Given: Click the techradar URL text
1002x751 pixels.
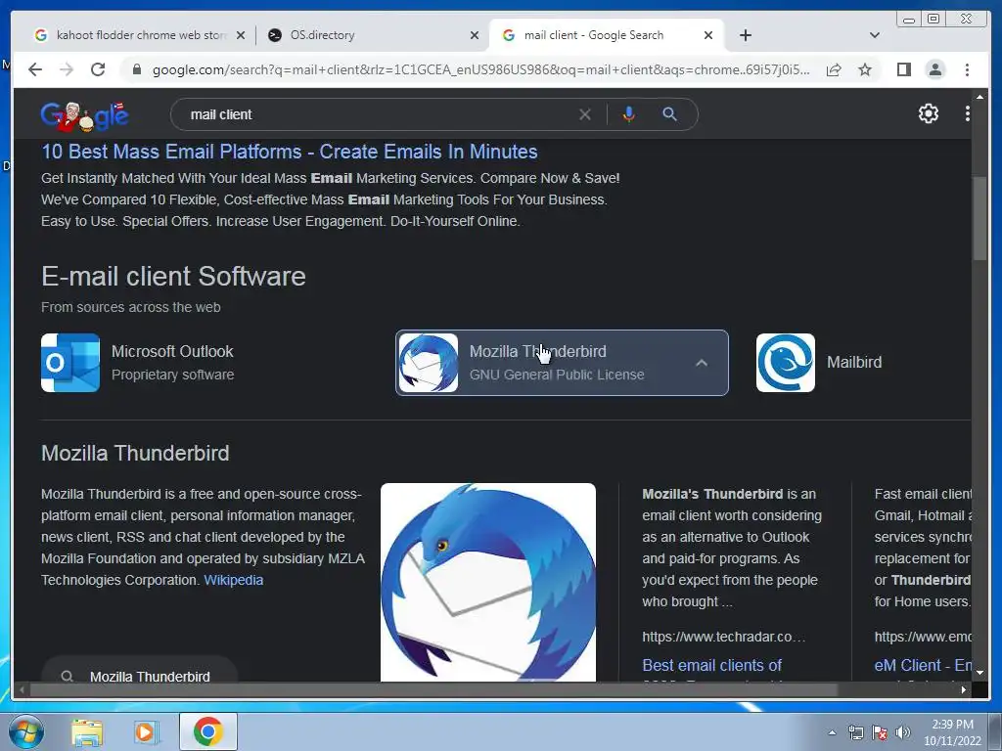Looking at the screenshot, I should click(x=723, y=637).
